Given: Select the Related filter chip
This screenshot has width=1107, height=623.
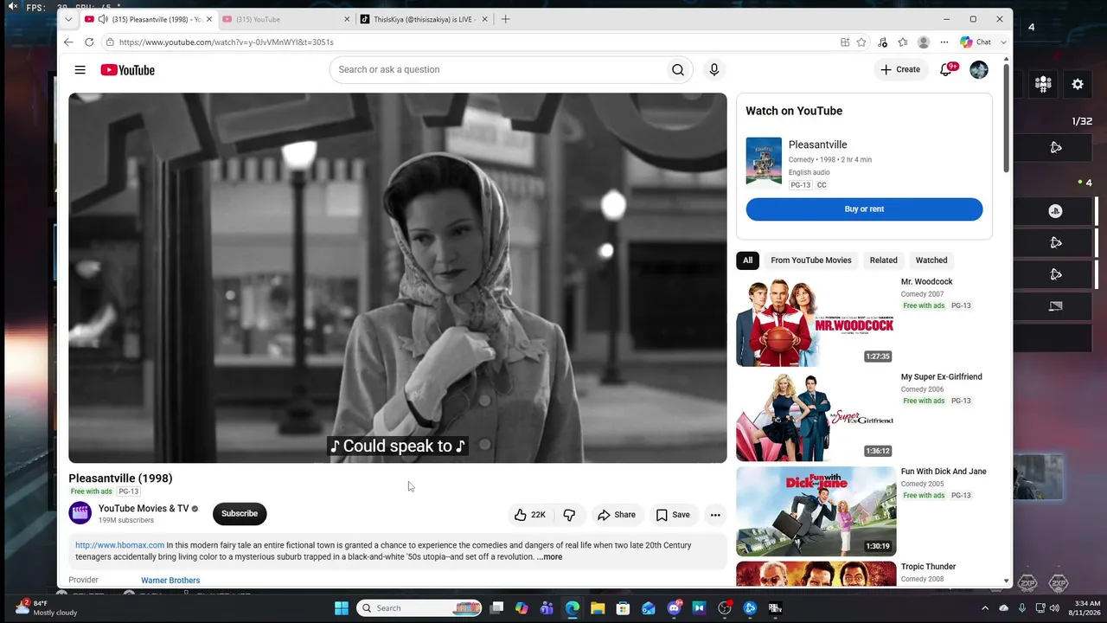Looking at the screenshot, I should coord(883,260).
